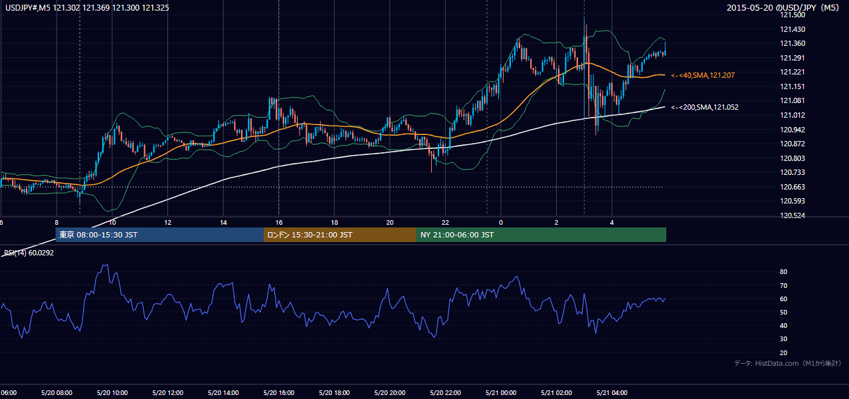Click the 120.733 price axis label
The image size is (849, 399).
pos(793,172)
